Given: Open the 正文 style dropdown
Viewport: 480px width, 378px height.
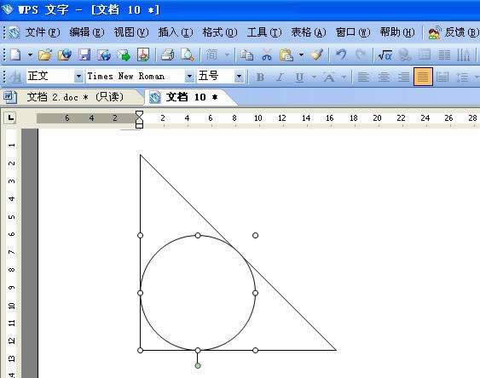Looking at the screenshot, I should click(78, 76).
